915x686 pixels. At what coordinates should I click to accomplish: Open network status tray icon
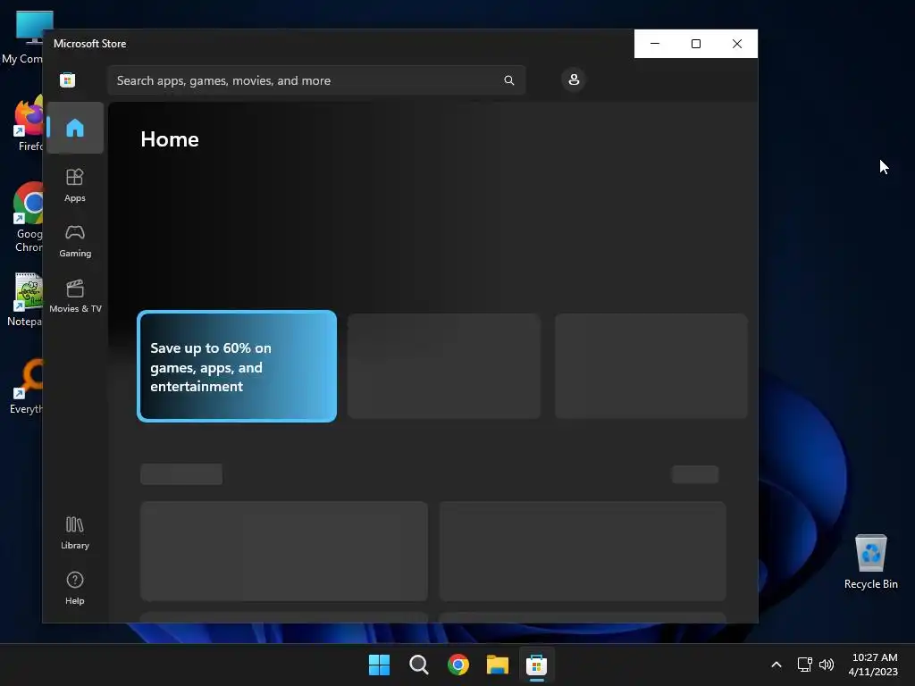point(805,665)
